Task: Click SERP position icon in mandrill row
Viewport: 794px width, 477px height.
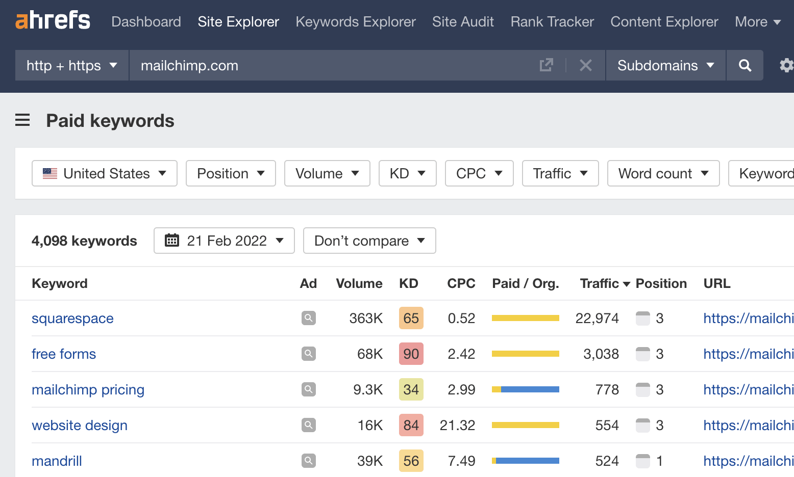Action: tap(643, 461)
